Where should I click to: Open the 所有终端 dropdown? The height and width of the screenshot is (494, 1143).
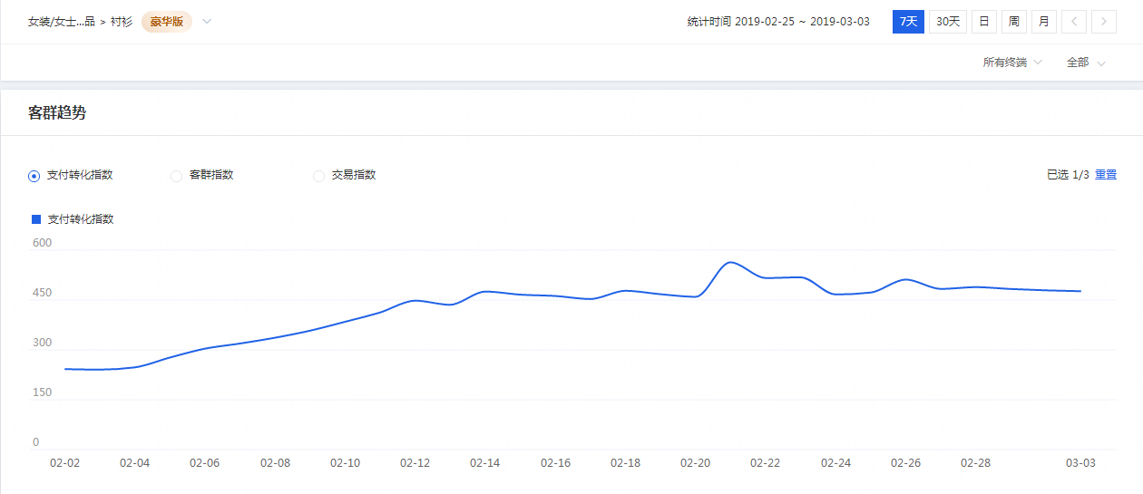(x=1012, y=63)
